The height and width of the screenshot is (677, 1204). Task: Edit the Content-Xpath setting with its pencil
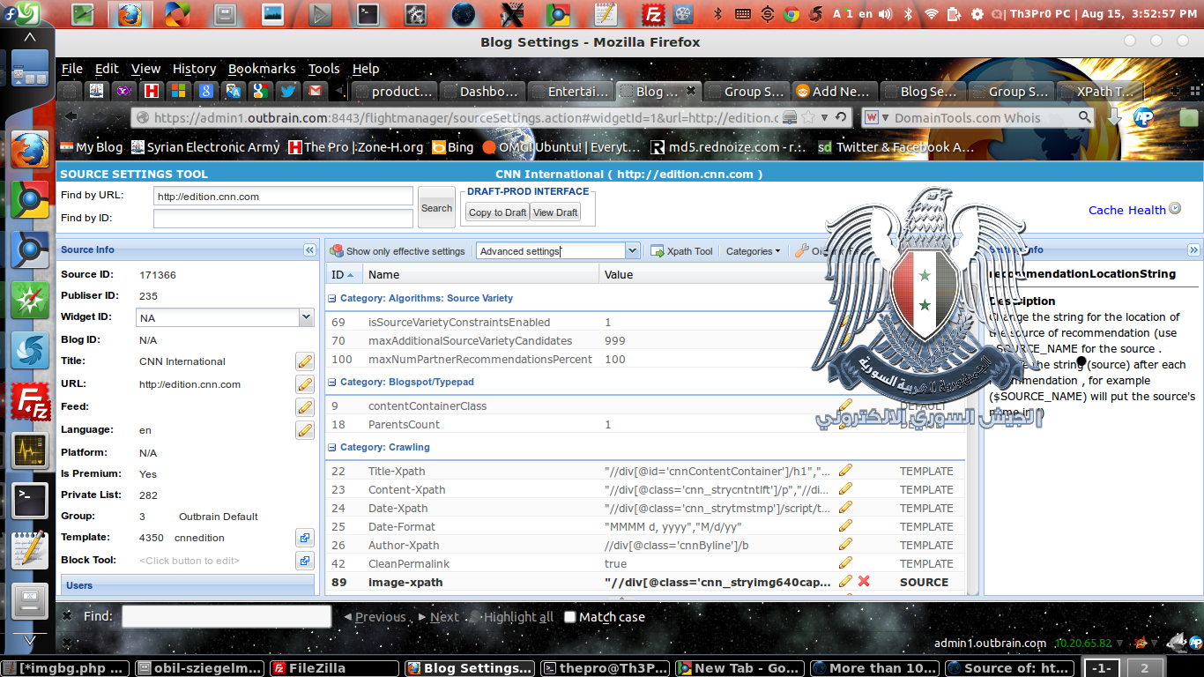(x=845, y=489)
